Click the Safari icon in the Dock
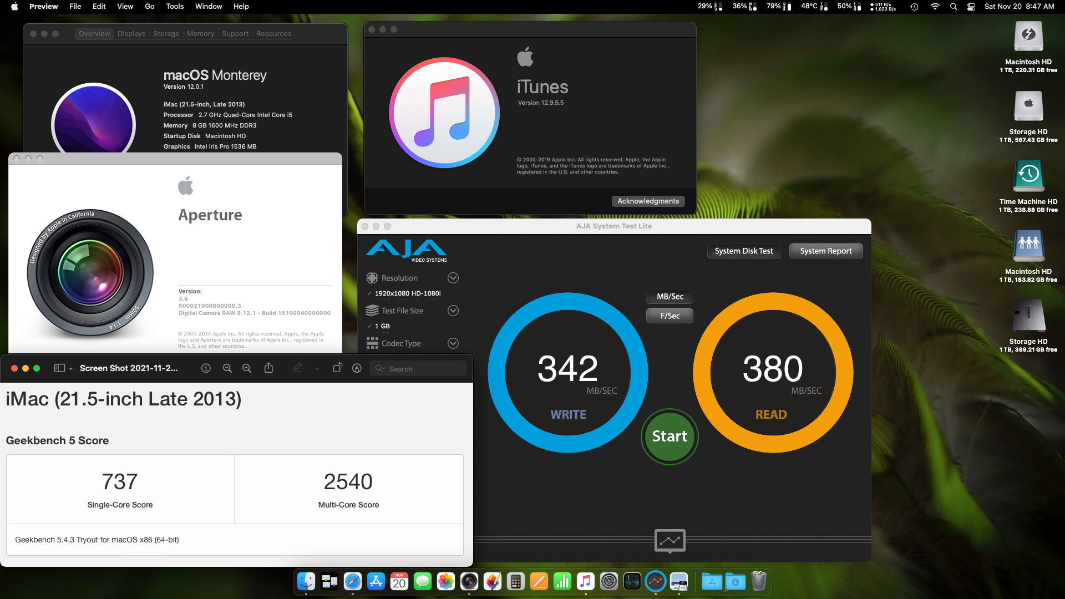1065x599 pixels. pos(353,581)
